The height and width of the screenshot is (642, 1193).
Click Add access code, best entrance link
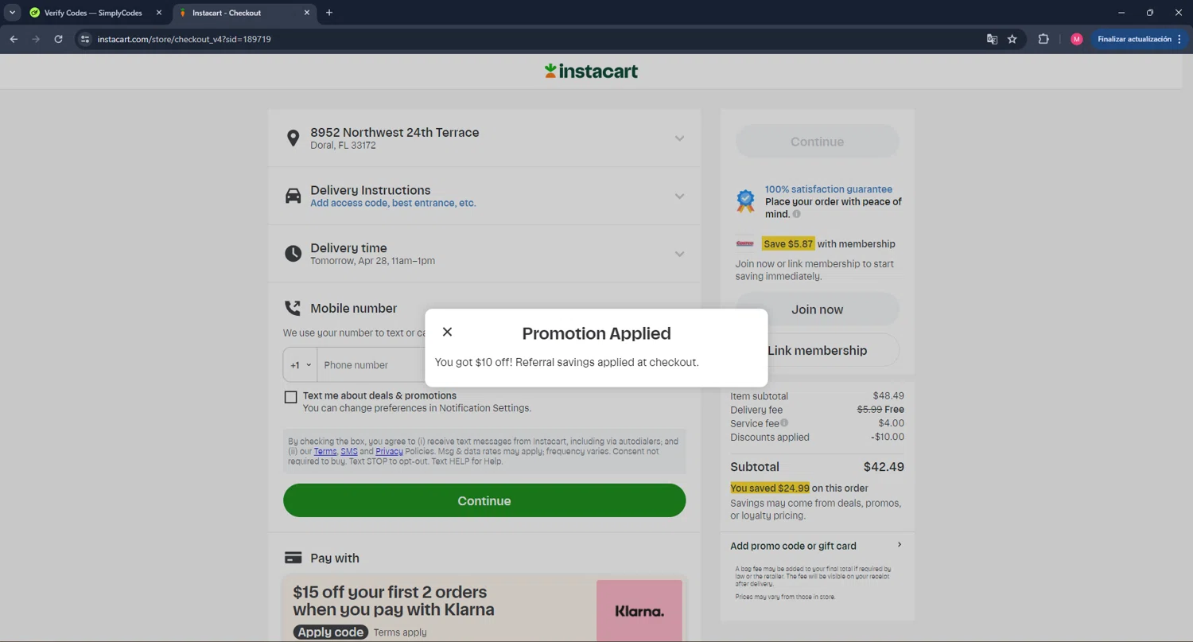click(393, 203)
